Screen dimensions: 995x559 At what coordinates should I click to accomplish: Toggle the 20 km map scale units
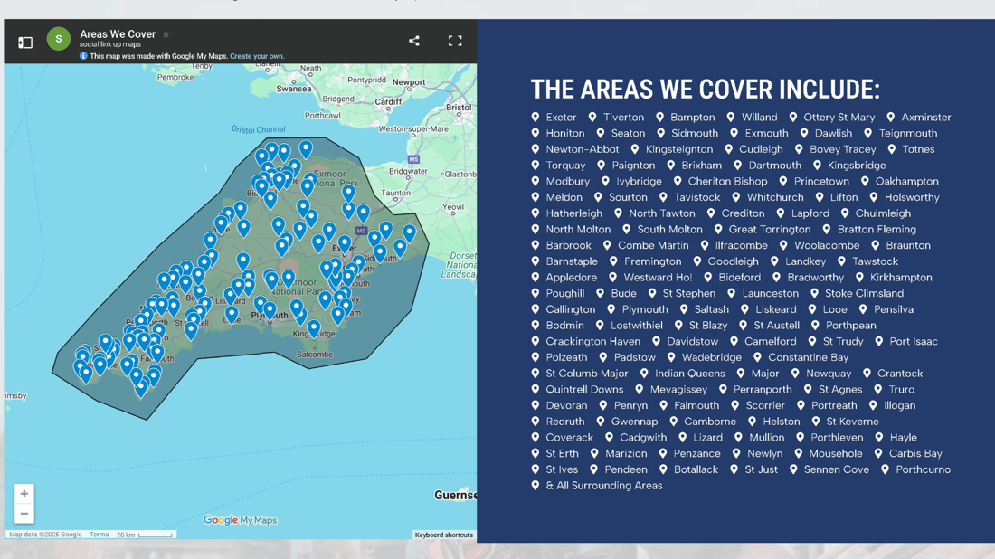145,535
